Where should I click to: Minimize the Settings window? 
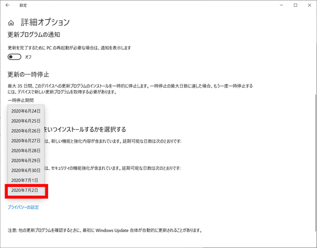click(x=281, y=5)
